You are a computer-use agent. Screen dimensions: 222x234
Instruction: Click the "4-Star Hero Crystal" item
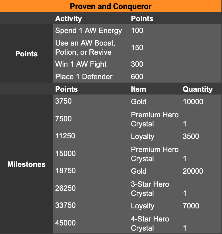point(150,223)
